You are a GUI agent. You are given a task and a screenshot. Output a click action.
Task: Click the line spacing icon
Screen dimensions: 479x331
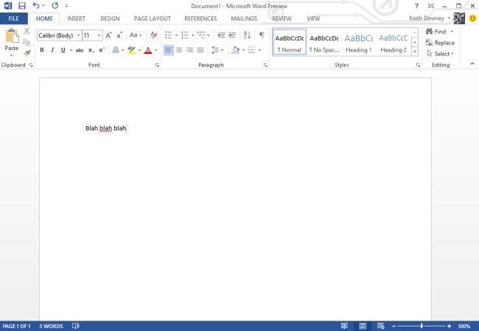pyautogui.click(x=215, y=50)
